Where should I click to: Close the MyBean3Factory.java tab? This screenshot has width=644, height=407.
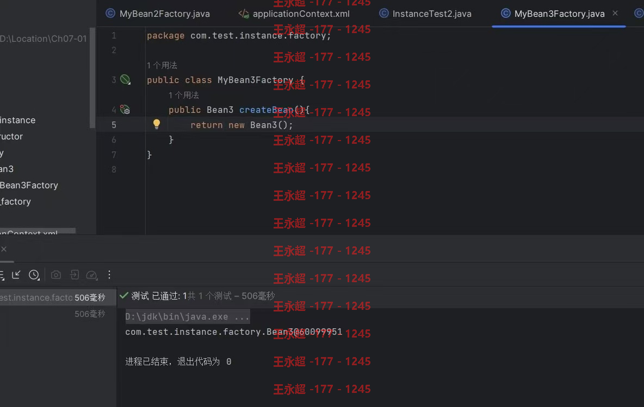pyautogui.click(x=615, y=13)
